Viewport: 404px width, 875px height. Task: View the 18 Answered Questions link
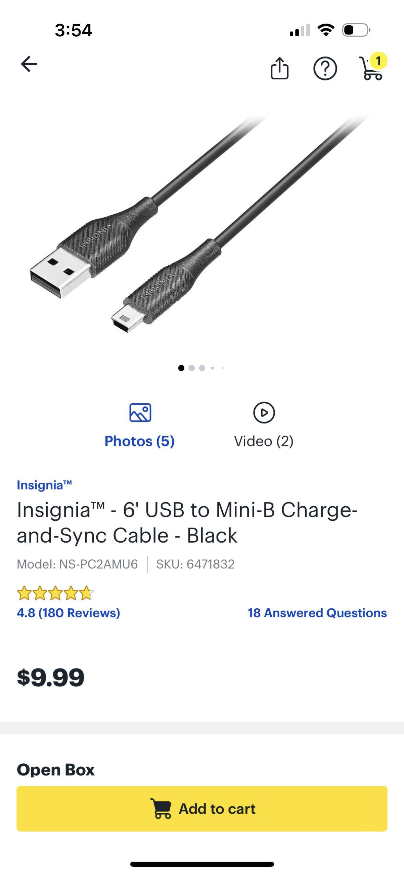tap(317, 613)
